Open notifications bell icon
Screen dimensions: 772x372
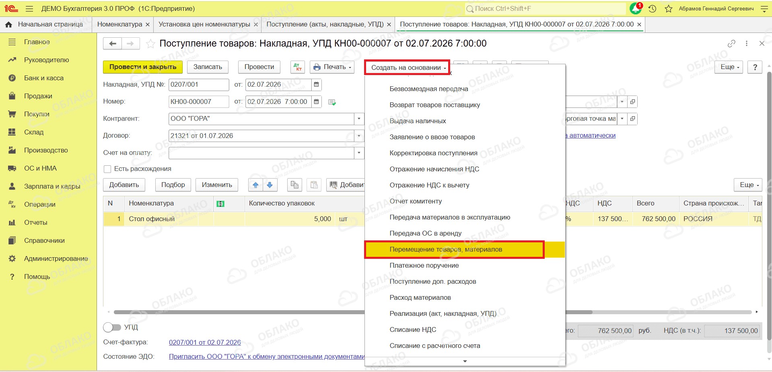pyautogui.click(x=636, y=8)
